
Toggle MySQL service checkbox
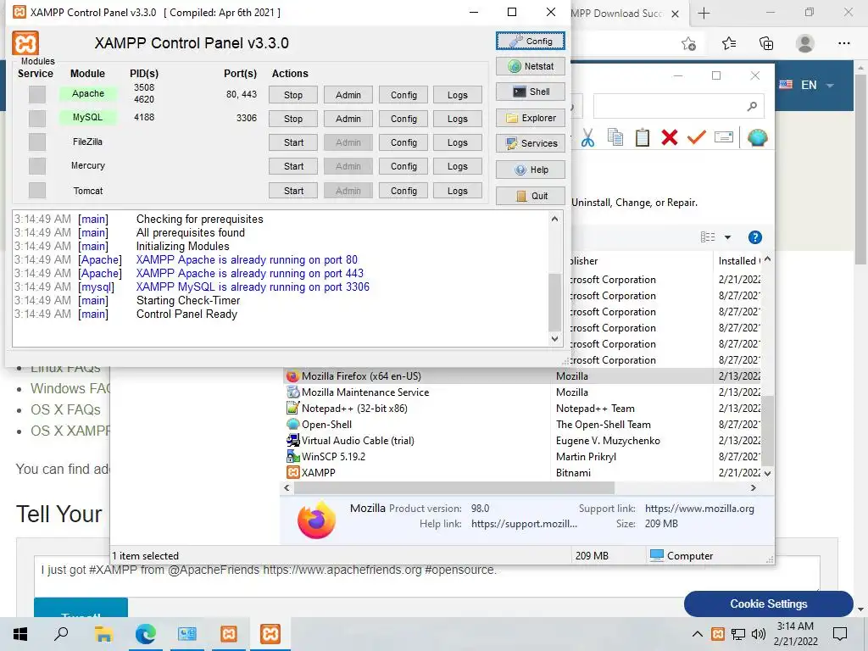(37, 119)
